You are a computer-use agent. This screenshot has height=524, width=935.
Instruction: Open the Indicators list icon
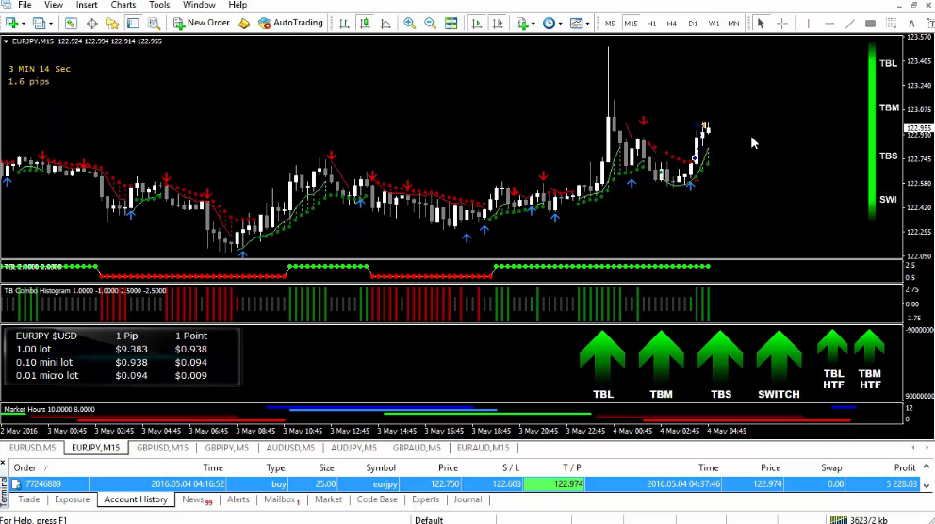coord(522,24)
